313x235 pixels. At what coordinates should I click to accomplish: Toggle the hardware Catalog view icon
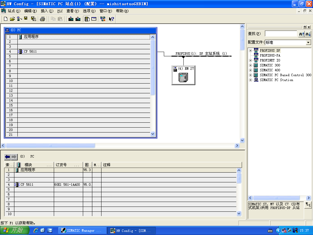(87, 19)
